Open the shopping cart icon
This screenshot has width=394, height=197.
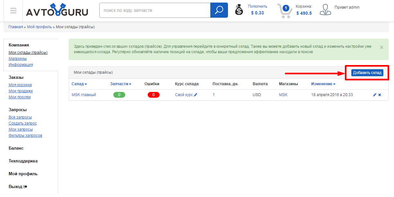[284, 11]
